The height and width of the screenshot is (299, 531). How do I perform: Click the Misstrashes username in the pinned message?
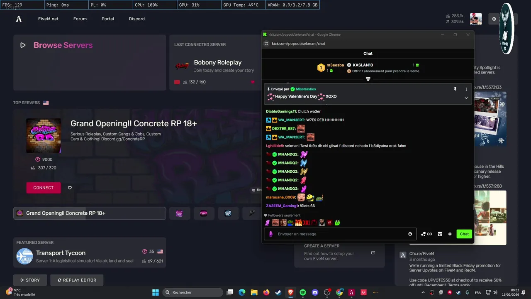coord(306,89)
